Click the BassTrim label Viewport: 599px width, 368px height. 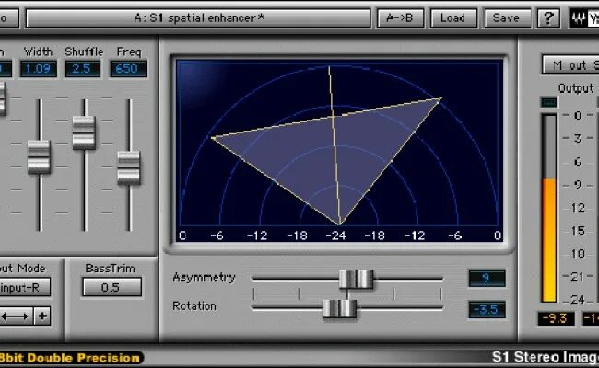pos(110,269)
